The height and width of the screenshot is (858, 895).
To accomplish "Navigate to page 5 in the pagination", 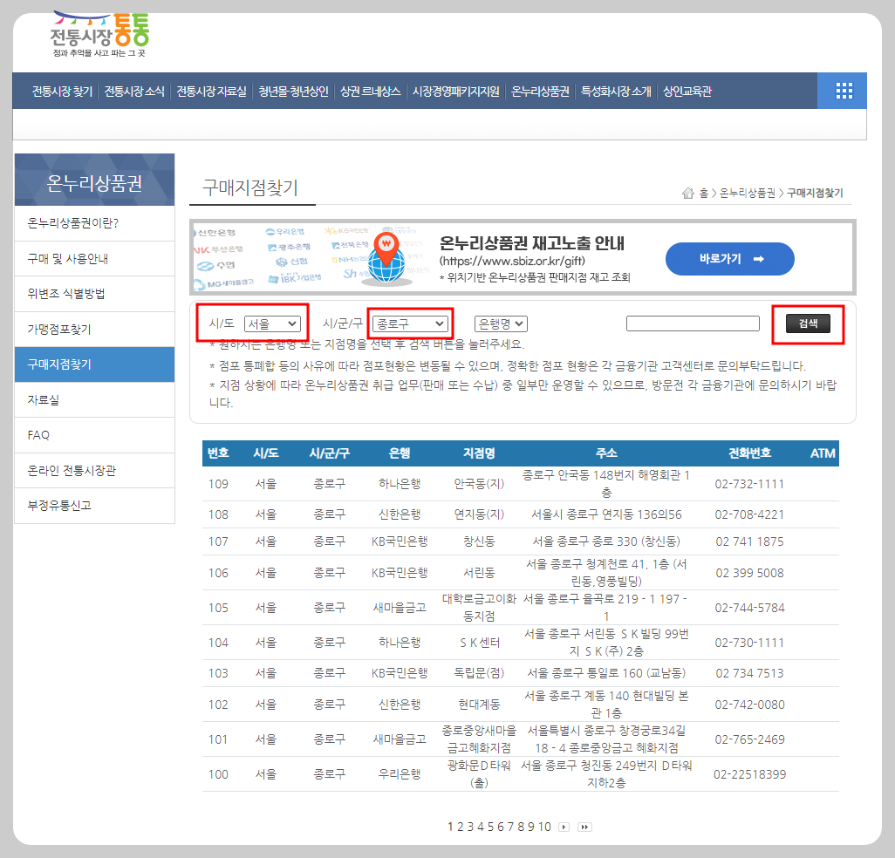I will tap(491, 827).
